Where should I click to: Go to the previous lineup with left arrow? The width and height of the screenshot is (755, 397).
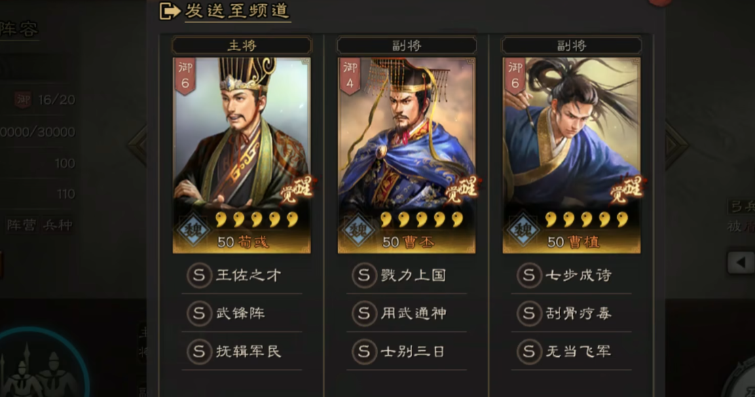click(x=139, y=145)
